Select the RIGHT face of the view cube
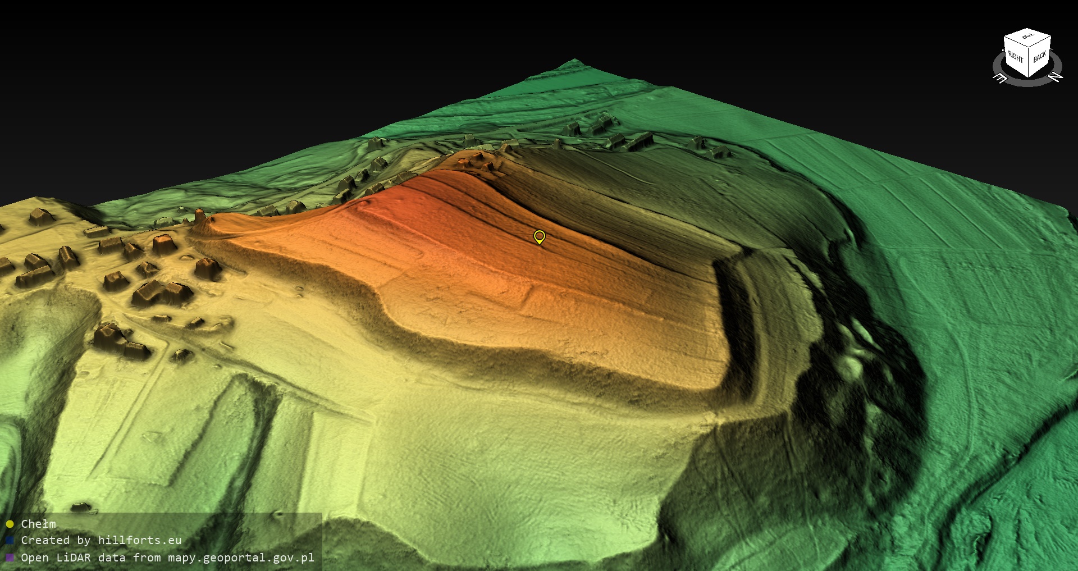This screenshot has width=1078, height=571. coord(1016,57)
